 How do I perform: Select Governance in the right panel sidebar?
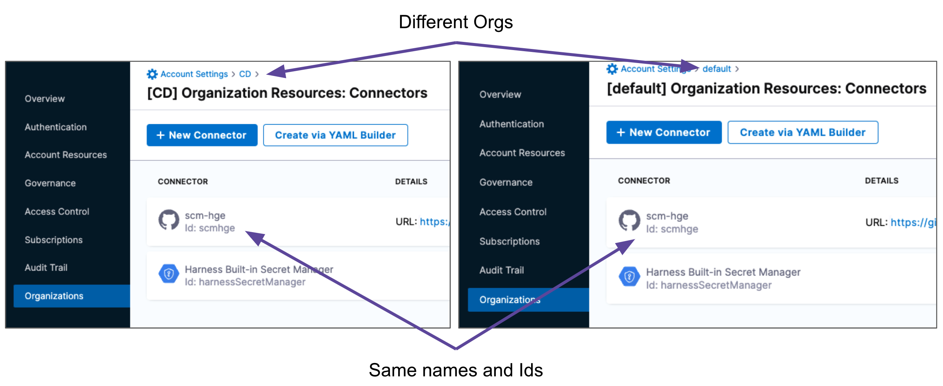click(506, 182)
